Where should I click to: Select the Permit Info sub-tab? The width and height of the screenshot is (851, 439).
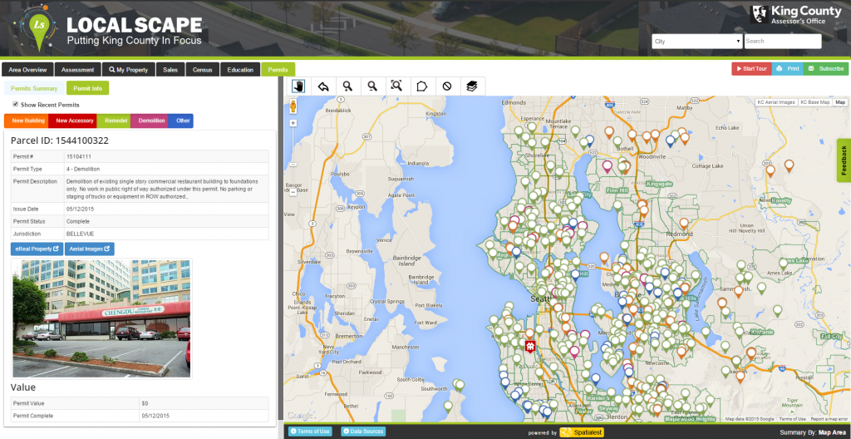click(x=87, y=88)
